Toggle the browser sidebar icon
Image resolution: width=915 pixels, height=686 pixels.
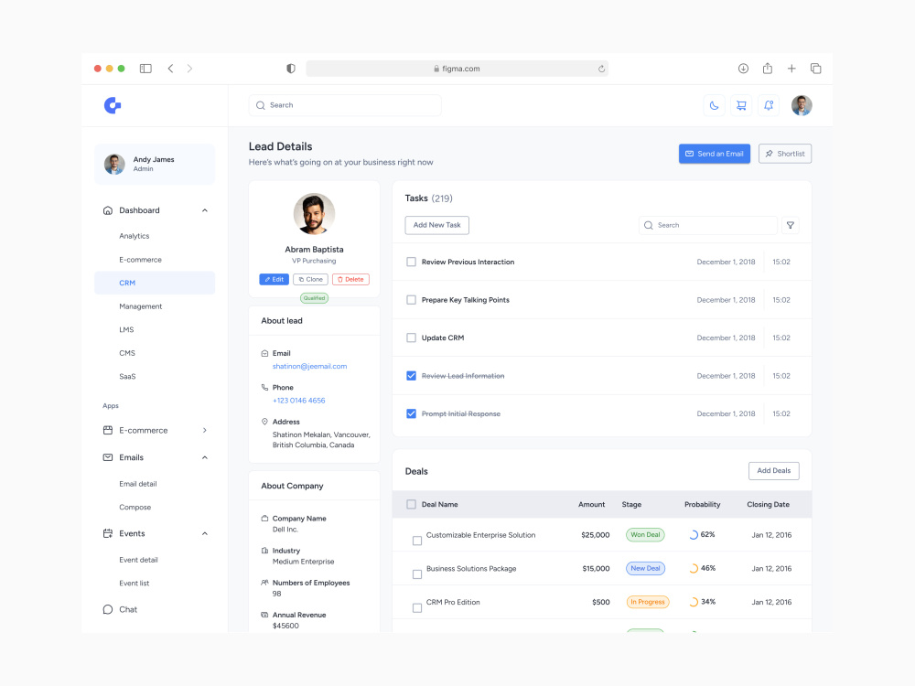click(x=145, y=69)
